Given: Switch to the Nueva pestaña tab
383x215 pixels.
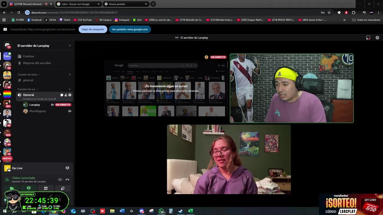Looking at the screenshot, I should (x=126, y=4).
